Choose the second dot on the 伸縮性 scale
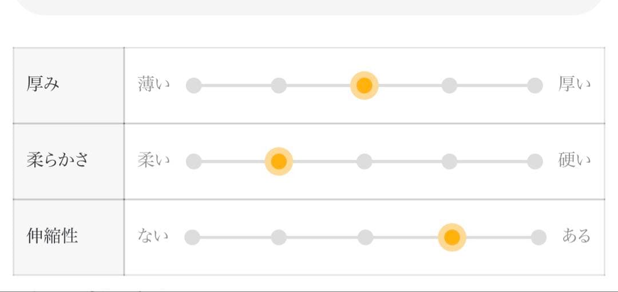This screenshot has height=292, width=618. pos(279,237)
